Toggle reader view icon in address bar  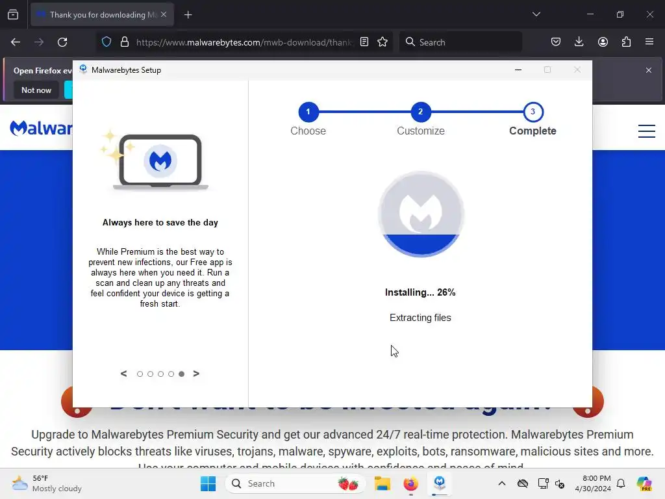coord(364,42)
